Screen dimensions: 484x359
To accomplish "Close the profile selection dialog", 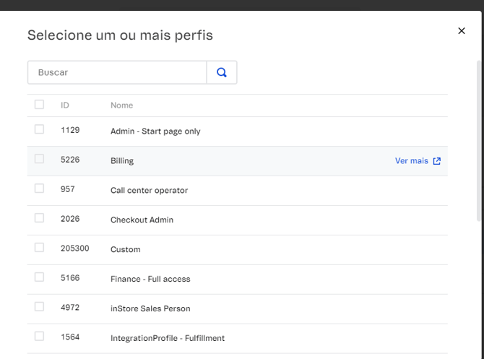I will [x=462, y=30].
